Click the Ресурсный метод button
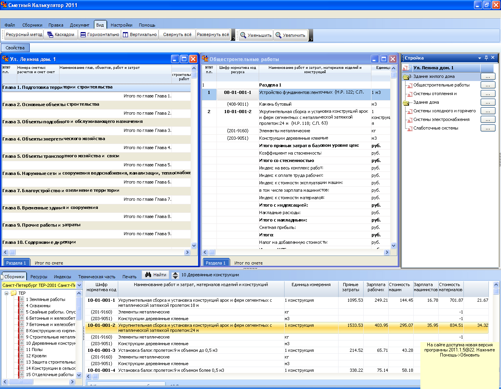501x389 pixels. tap(24, 35)
